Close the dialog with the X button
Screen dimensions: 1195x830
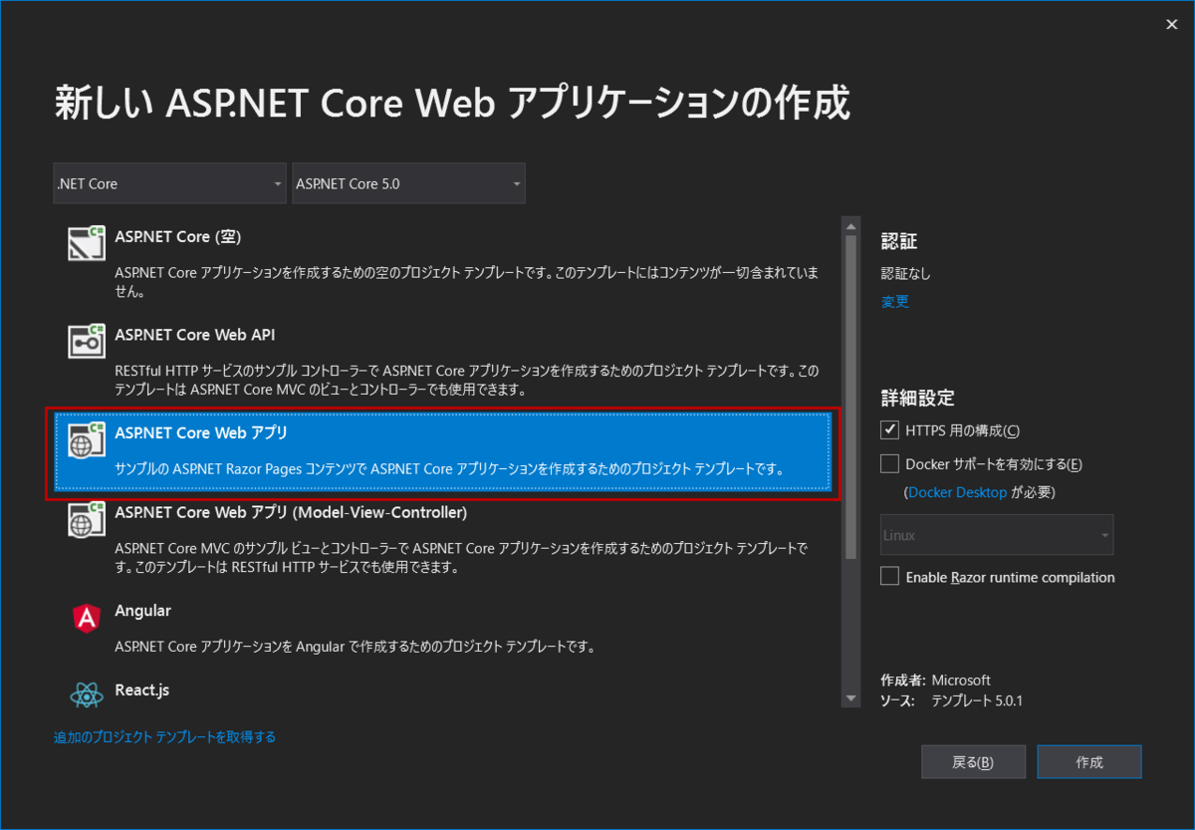tap(1172, 25)
